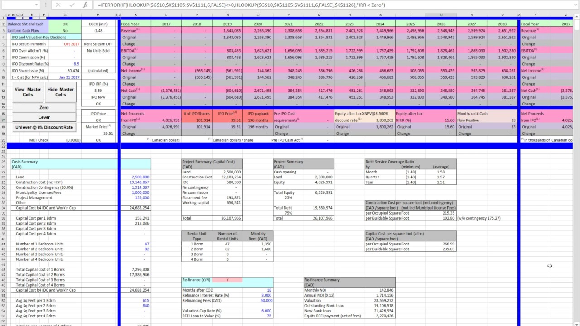Click the Lever button
Screen dimensions: 580x326
(x=44, y=117)
